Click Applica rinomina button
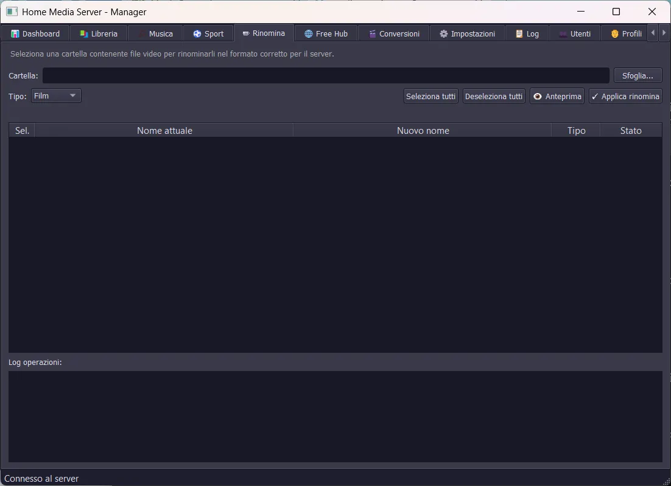 (626, 96)
